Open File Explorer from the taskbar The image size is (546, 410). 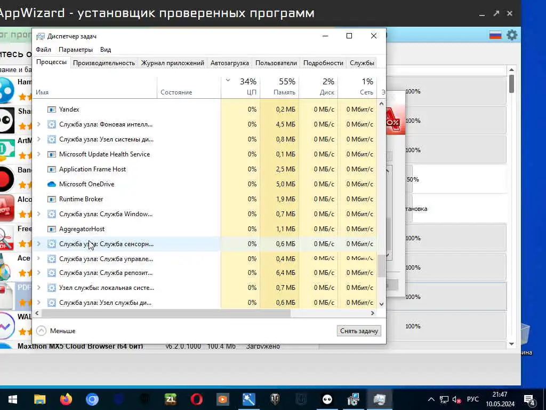click(39, 399)
